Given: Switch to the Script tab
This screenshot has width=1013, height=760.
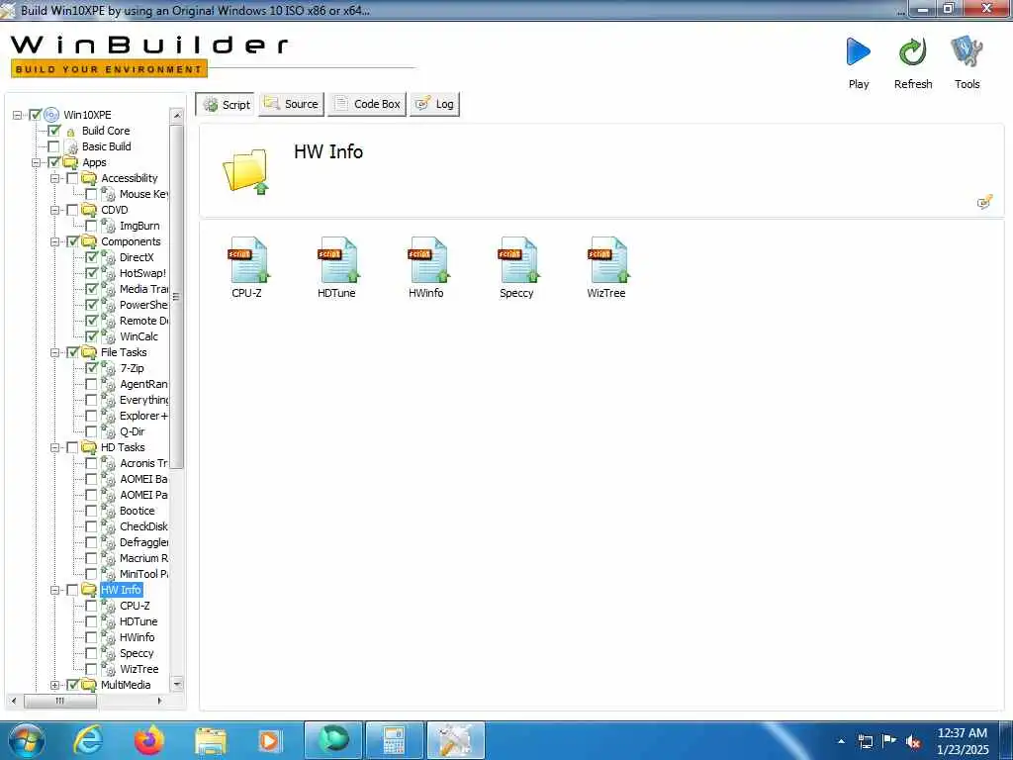Looking at the screenshot, I should pos(227,104).
